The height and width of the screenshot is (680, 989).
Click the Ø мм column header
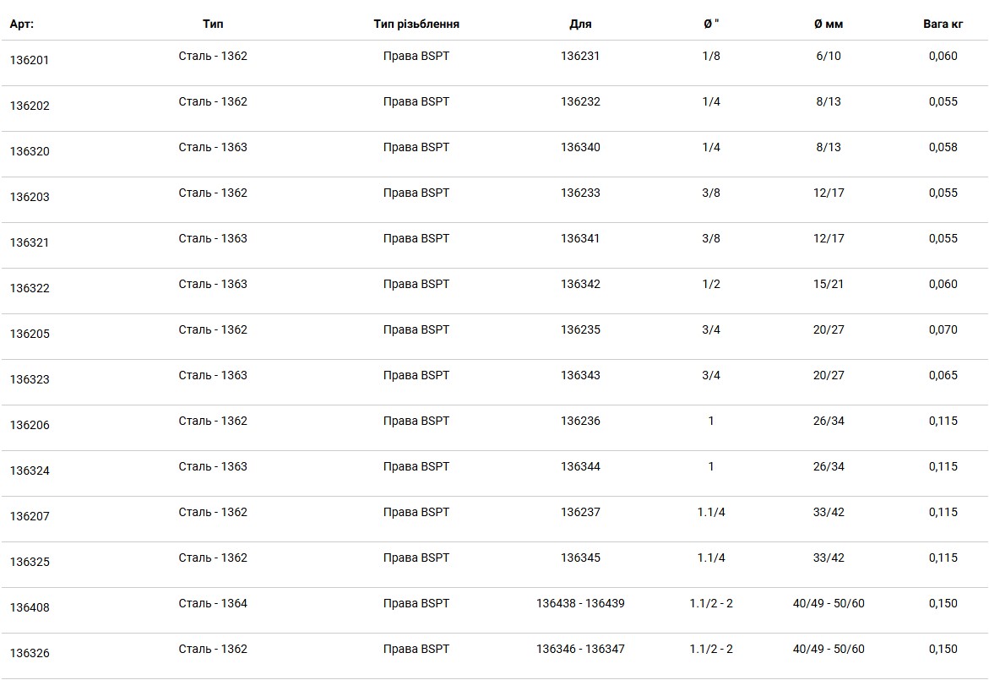(x=829, y=24)
